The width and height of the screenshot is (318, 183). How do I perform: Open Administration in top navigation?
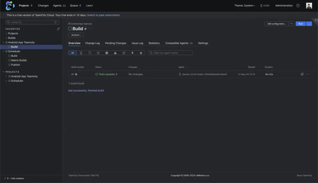pos(284,6)
